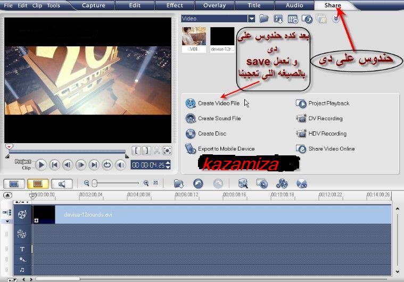This screenshot has width=404, height=282.
Task: Click the timecode field 00:00:04:25
Action: (x=149, y=165)
